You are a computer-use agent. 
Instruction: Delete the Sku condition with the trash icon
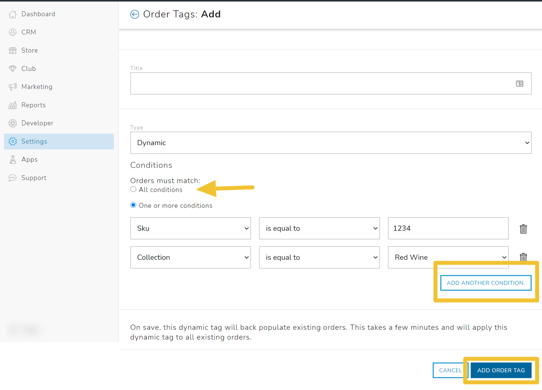pyautogui.click(x=523, y=228)
